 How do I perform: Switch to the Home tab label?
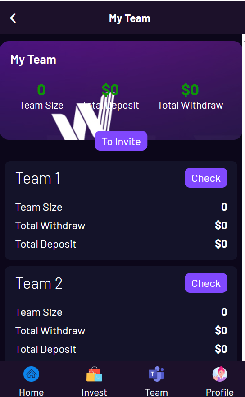pos(32,392)
